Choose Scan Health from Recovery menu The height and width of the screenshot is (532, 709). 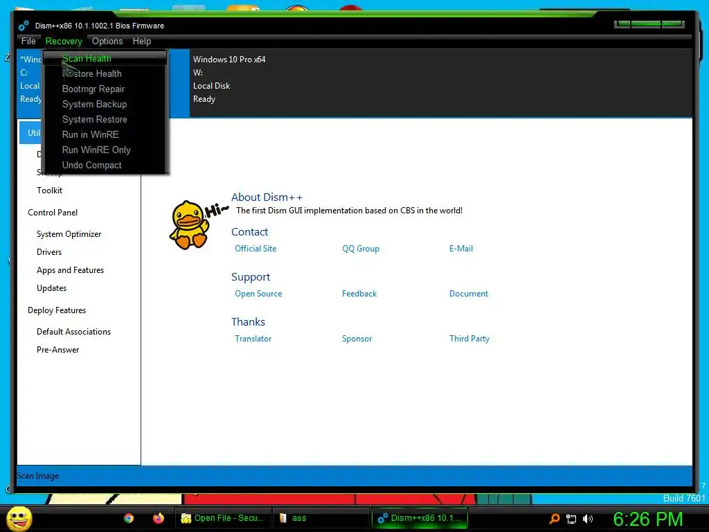[105, 58]
